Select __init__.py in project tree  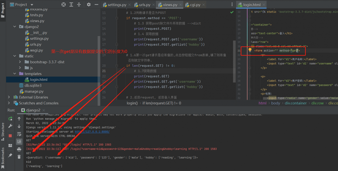tap(38, 33)
